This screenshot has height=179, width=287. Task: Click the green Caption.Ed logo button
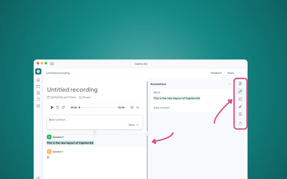38,72
